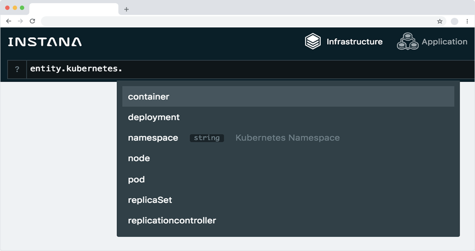475x251 pixels.
Task: Click the Instana logo
Action: (45, 42)
